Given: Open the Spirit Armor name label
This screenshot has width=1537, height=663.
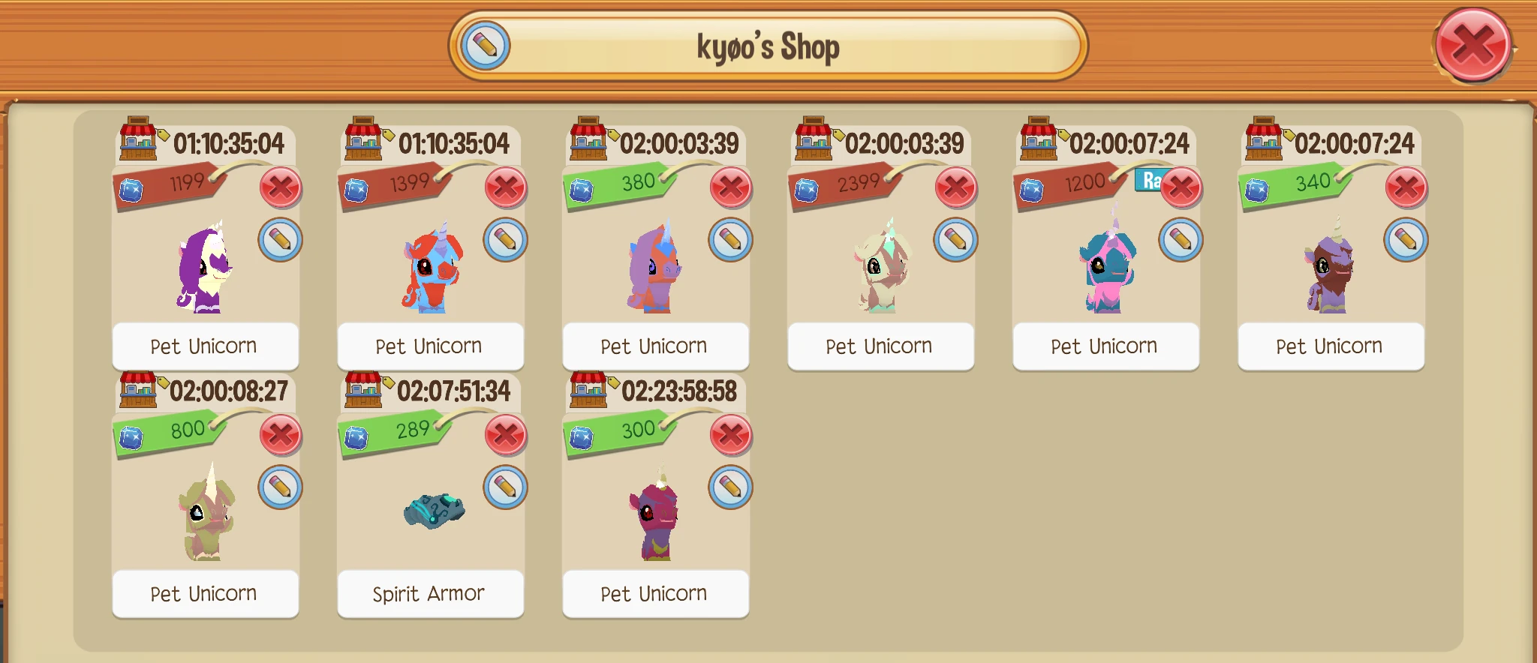Looking at the screenshot, I should 430,594.
